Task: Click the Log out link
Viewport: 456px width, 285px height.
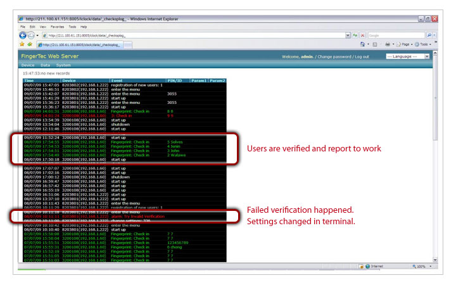Action: (362, 57)
